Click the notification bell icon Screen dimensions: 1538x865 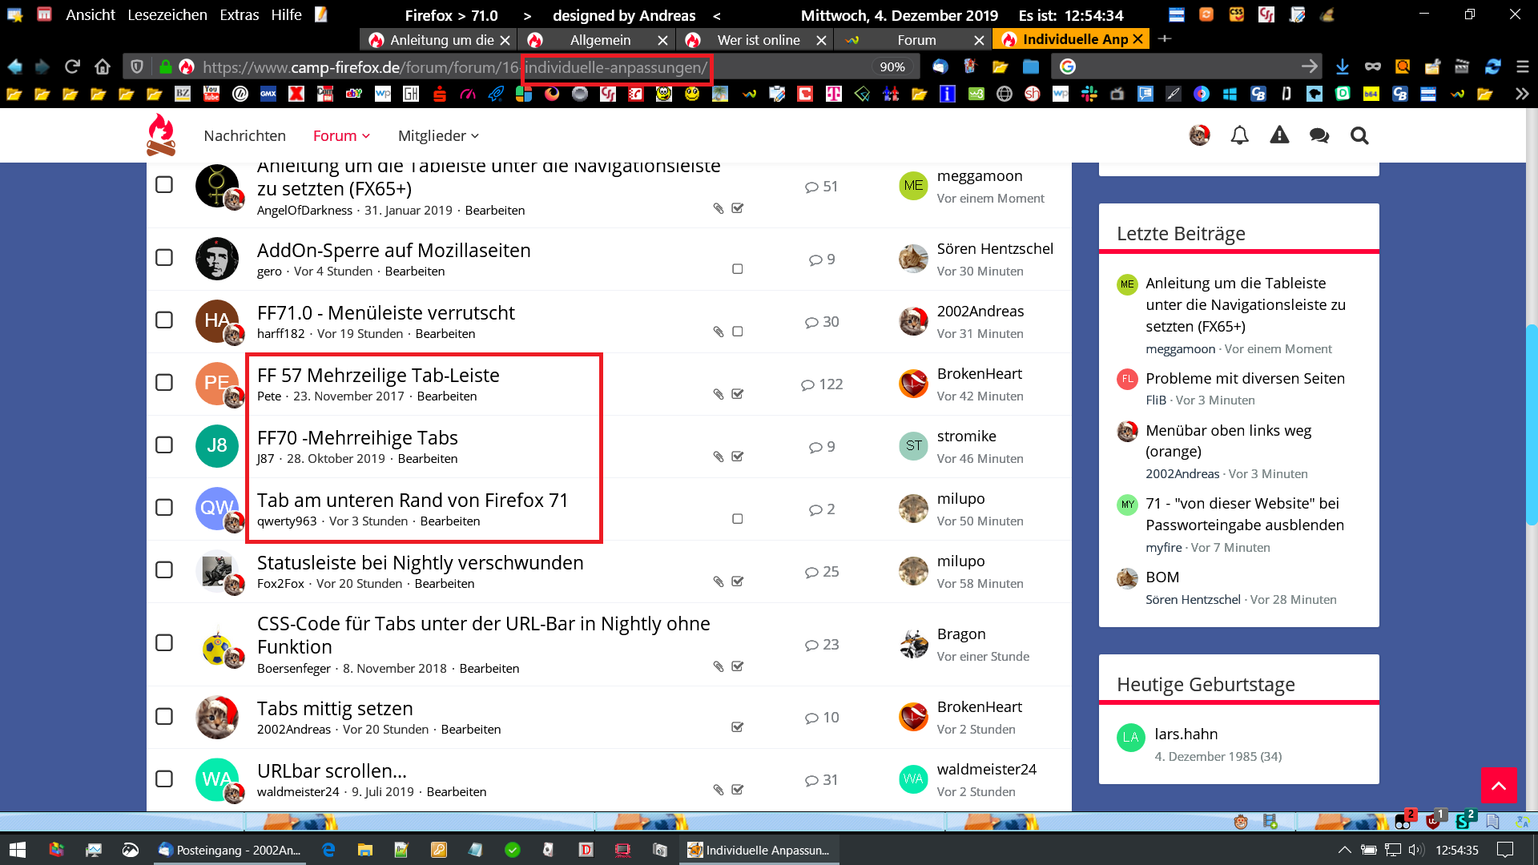1239,135
